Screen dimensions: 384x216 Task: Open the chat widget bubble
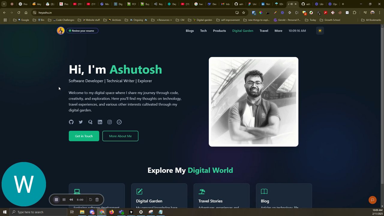pyautogui.click(x=372, y=200)
